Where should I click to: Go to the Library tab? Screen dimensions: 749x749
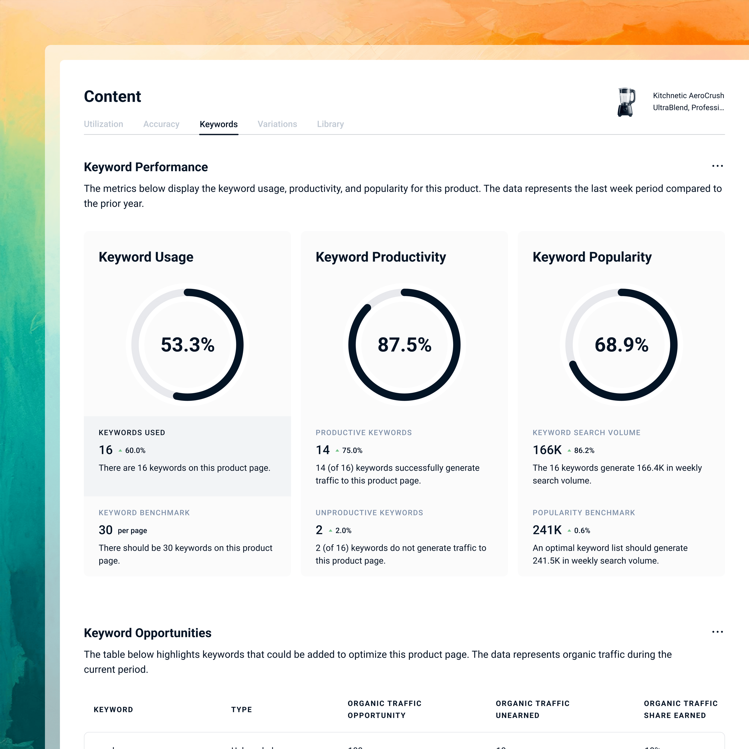330,124
